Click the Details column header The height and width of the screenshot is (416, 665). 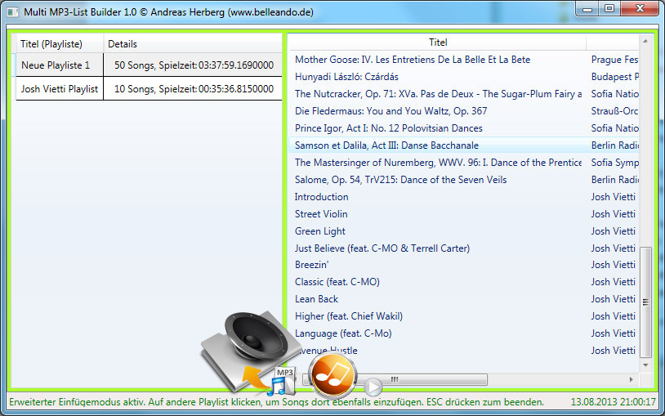193,43
